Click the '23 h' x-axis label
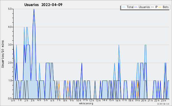 click(163, 101)
